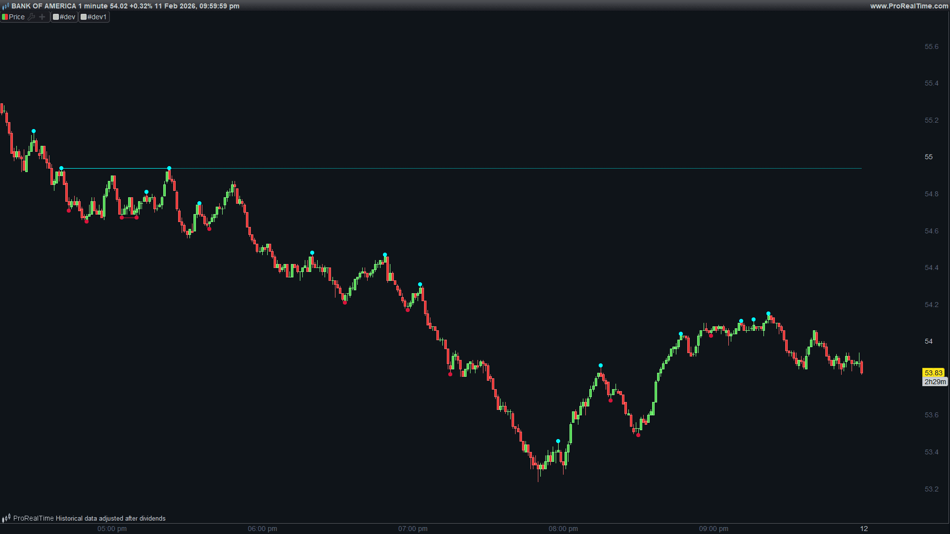
Task: Click the plus icon to add indicator
Action: [42, 17]
